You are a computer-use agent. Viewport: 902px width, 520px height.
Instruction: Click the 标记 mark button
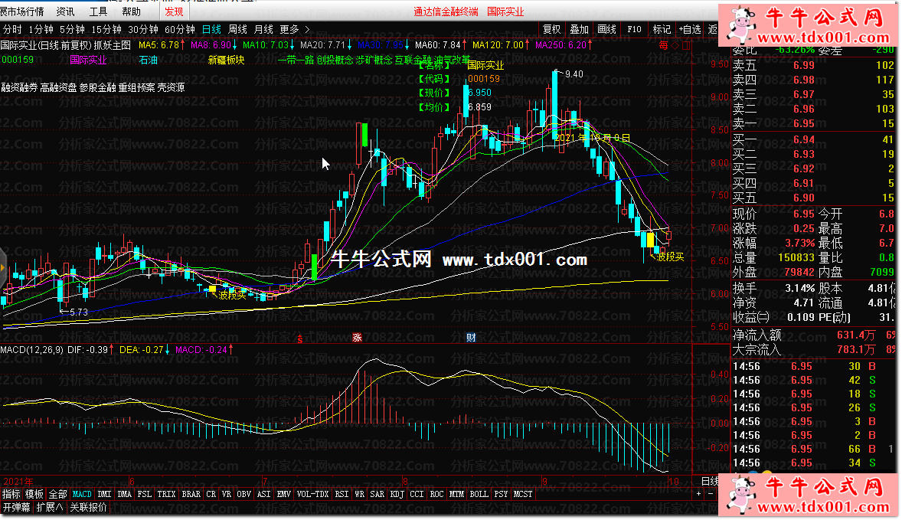pos(662,29)
